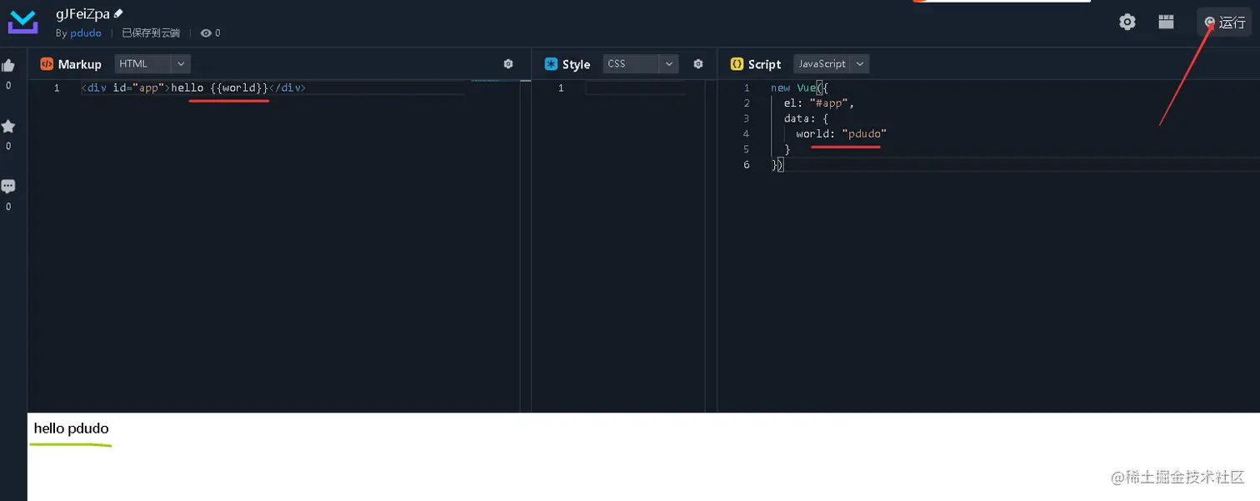Run the code with 运行 button
The width and height of the screenshot is (1260, 501).
coord(1224,23)
